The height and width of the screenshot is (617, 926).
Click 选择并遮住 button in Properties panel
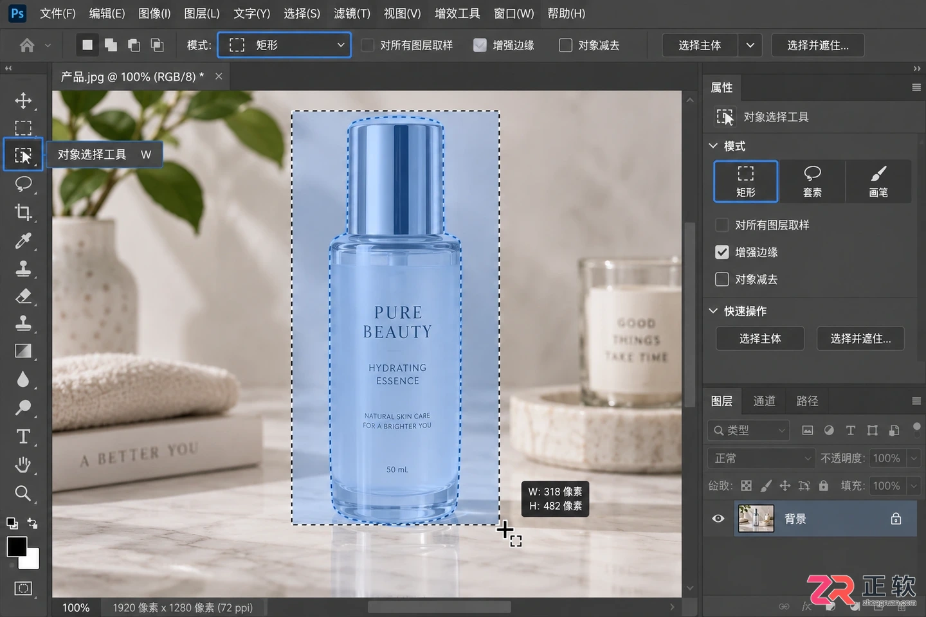point(860,339)
